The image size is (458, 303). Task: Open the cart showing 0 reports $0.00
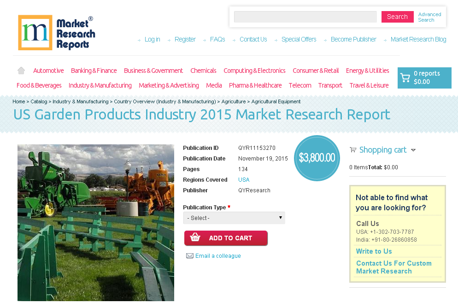(x=424, y=78)
